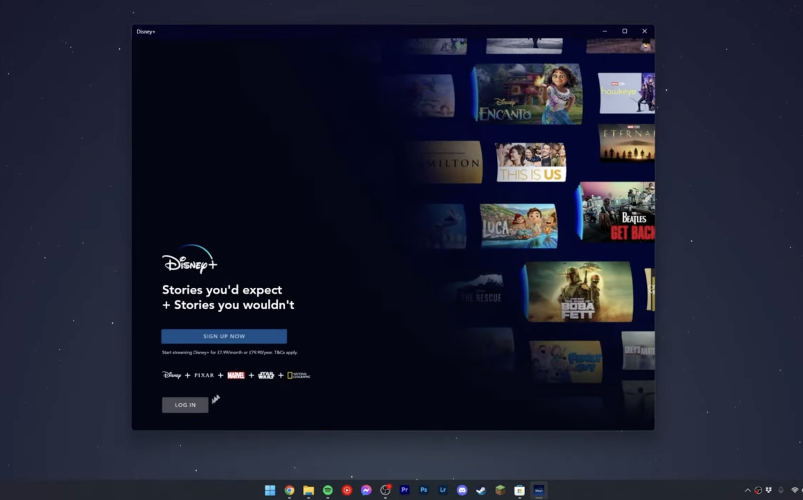Open the Luca movie tile

coord(518,226)
